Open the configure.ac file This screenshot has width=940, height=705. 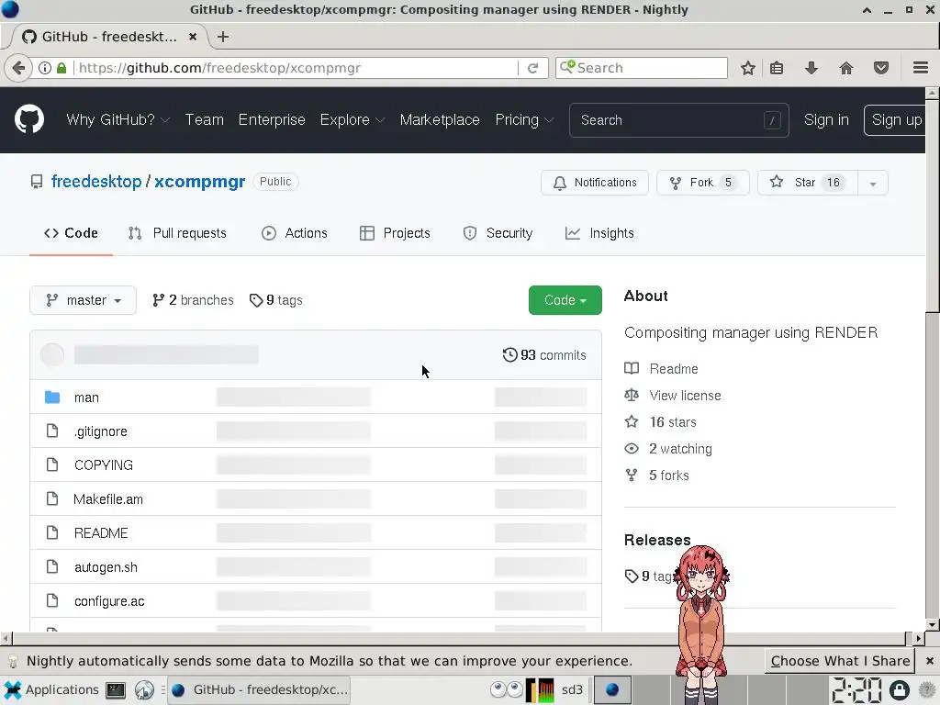click(109, 601)
